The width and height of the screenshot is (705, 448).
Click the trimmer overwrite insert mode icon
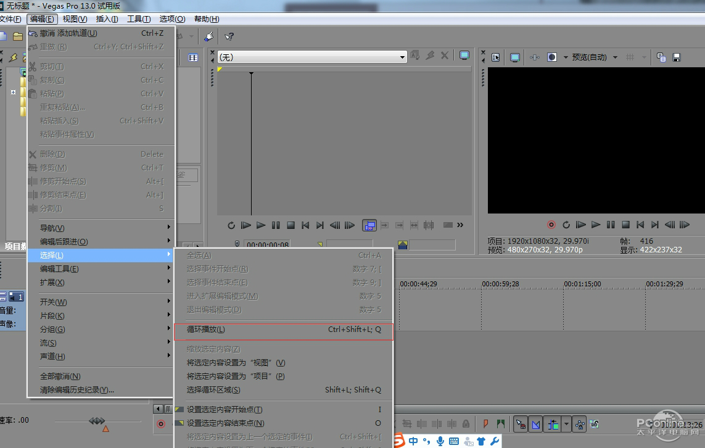(369, 225)
